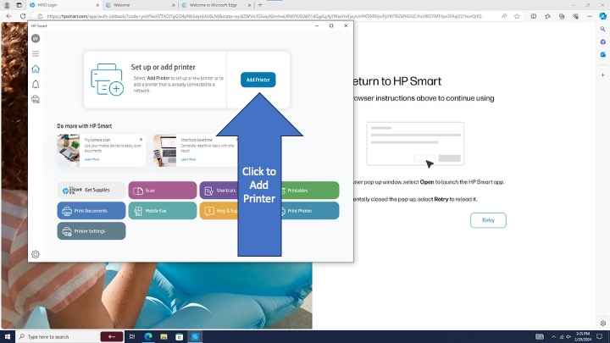Screen dimensions: 610x343
Task: Open the Get Supplies tile
Action: (x=91, y=191)
